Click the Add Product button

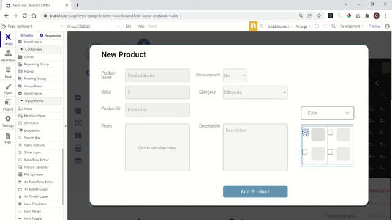click(255, 191)
